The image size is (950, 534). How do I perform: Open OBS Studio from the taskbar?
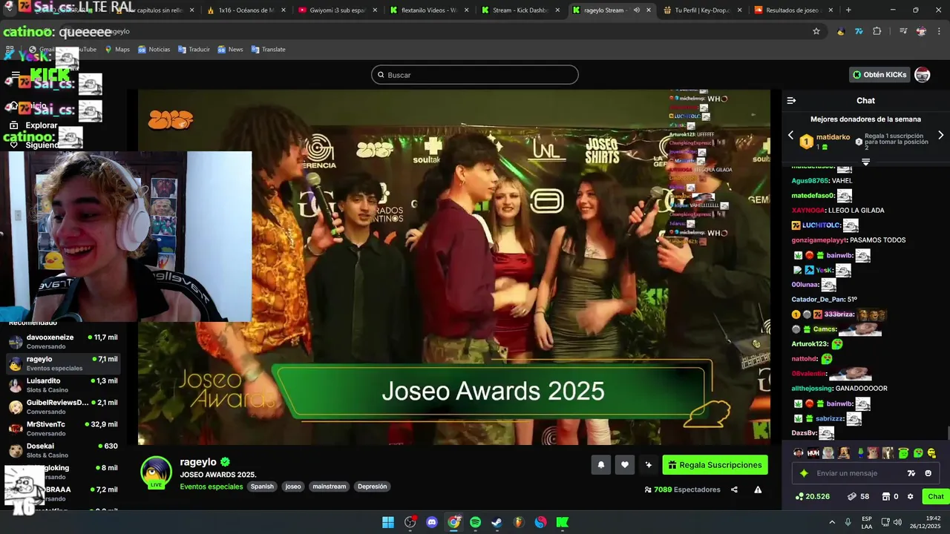click(x=410, y=522)
